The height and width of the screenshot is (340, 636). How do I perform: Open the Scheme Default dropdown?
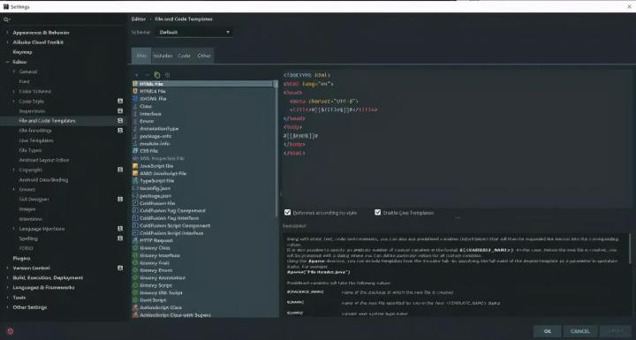tap(194, 32)
